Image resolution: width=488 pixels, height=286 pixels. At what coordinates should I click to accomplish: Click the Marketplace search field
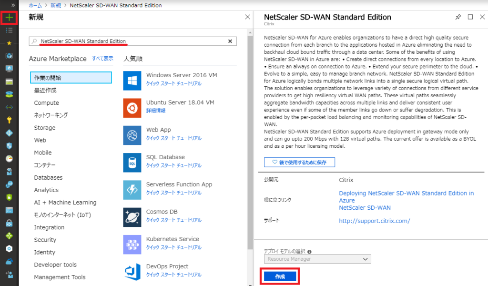(132, 41)
